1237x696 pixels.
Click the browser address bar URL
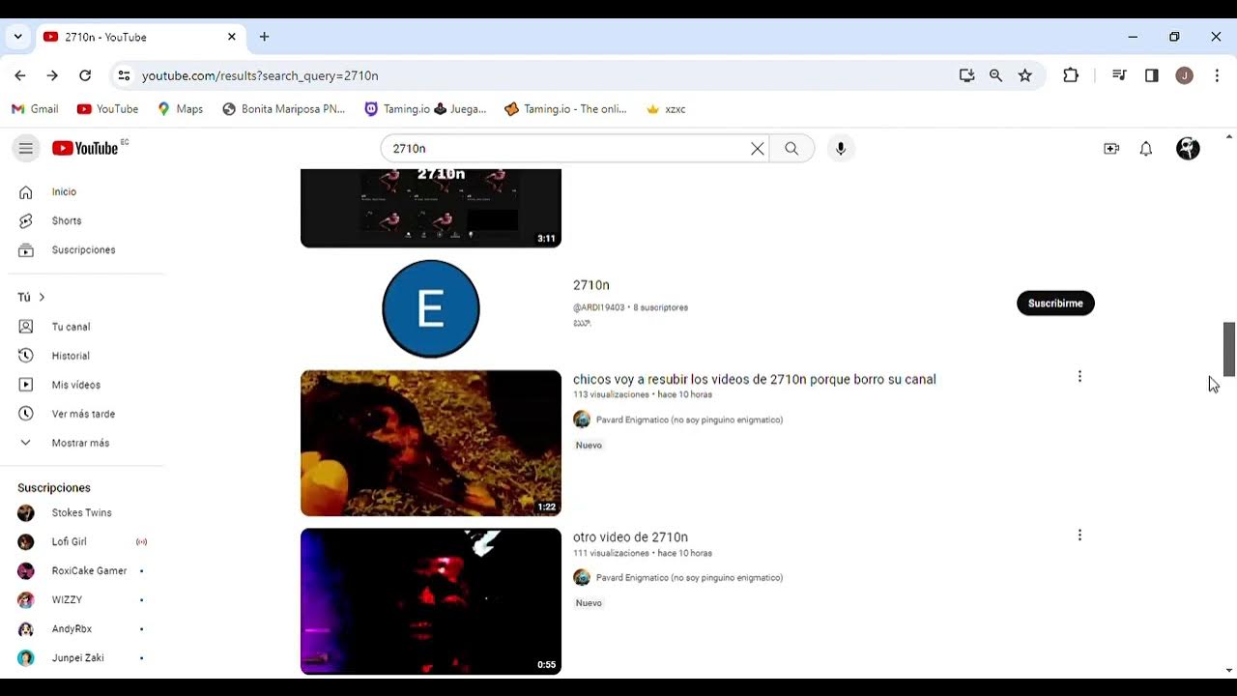[x=260, y=75]
